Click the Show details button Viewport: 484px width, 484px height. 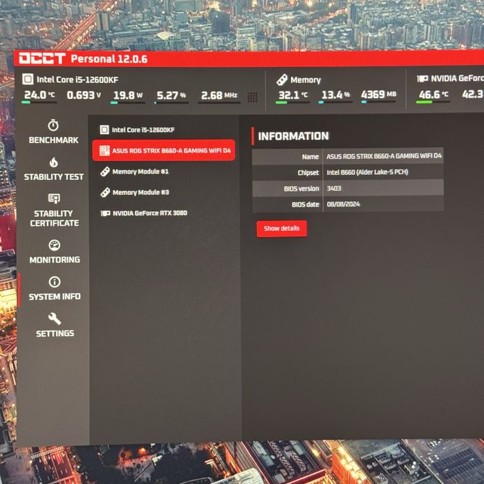point(281,228)
